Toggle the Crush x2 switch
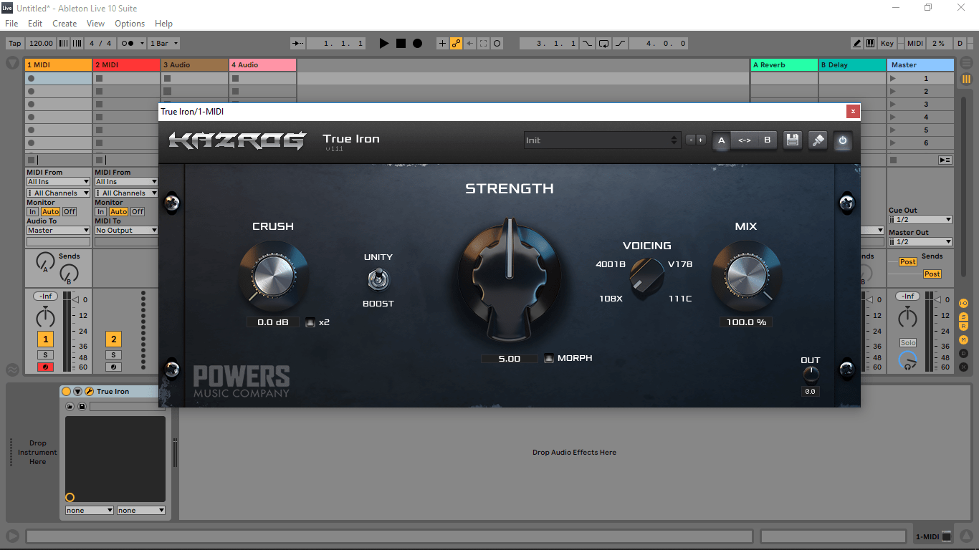Screen dimensions: 979x550 pos(310,322)
